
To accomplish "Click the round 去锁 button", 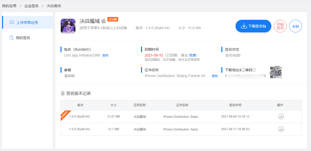I will (x=296, y=26).
